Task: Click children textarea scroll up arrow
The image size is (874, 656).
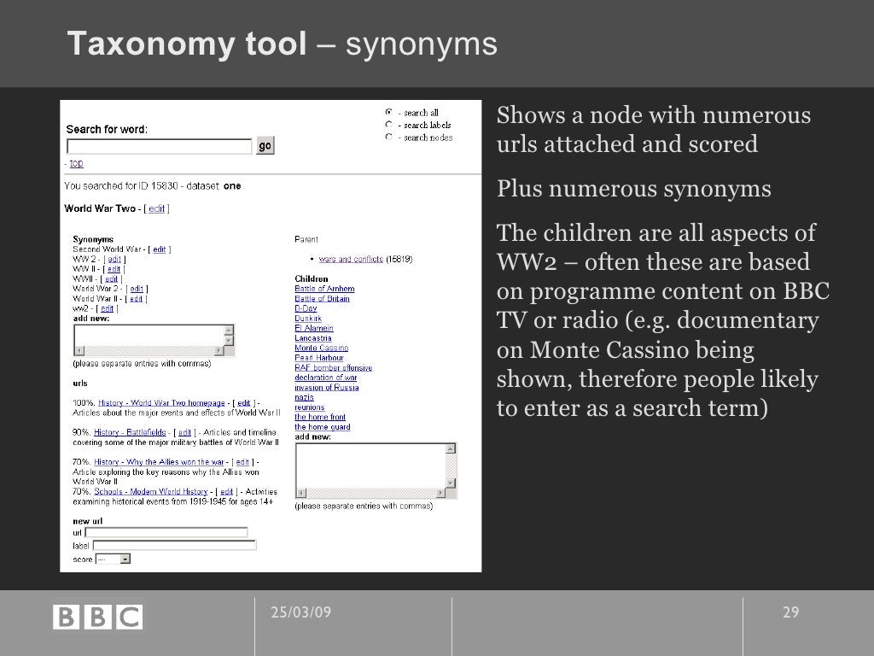Action: tap(451, 448)
